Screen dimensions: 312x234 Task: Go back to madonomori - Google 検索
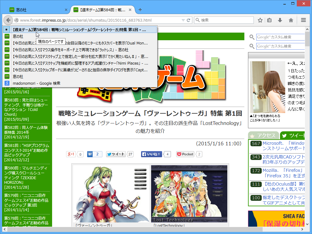(80, 83)
